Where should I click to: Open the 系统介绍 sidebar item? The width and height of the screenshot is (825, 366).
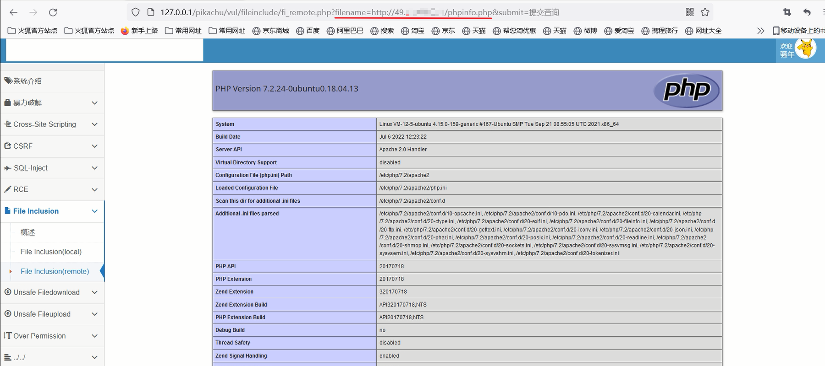tap(52, 81)
